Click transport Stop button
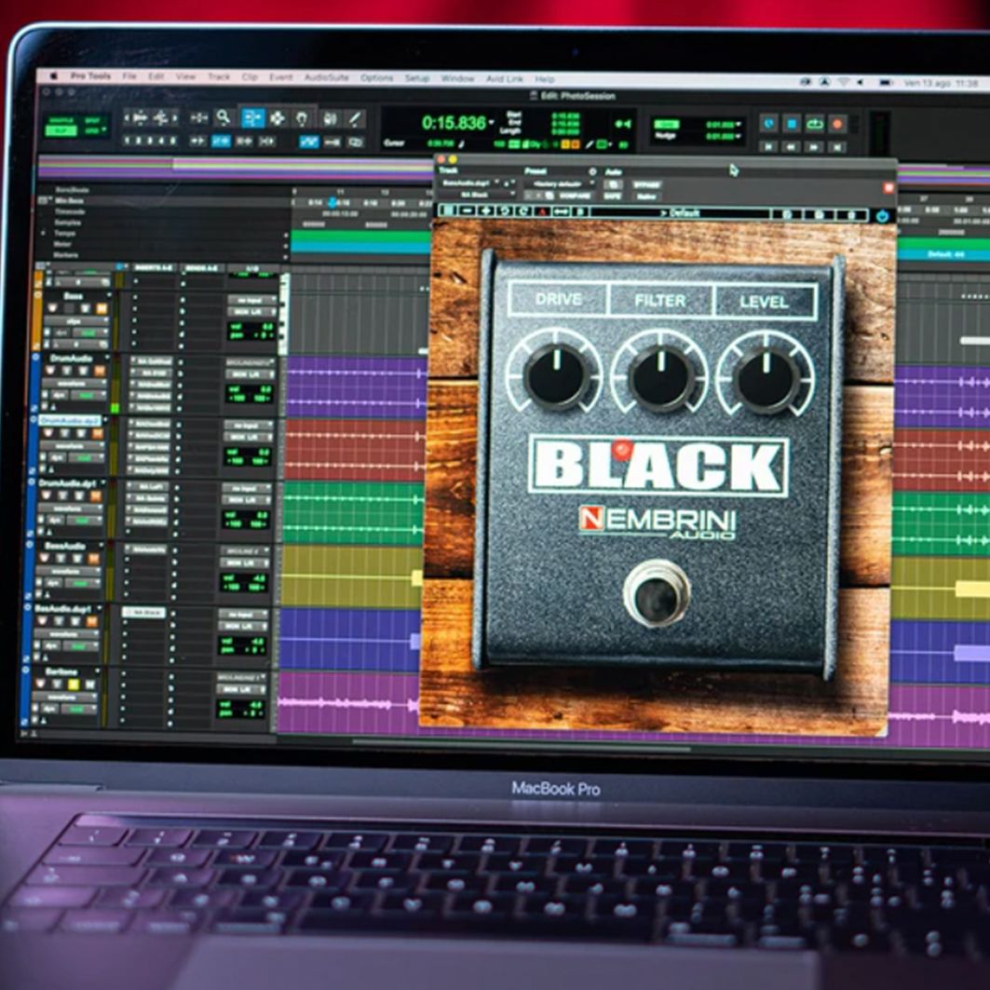 792,124
